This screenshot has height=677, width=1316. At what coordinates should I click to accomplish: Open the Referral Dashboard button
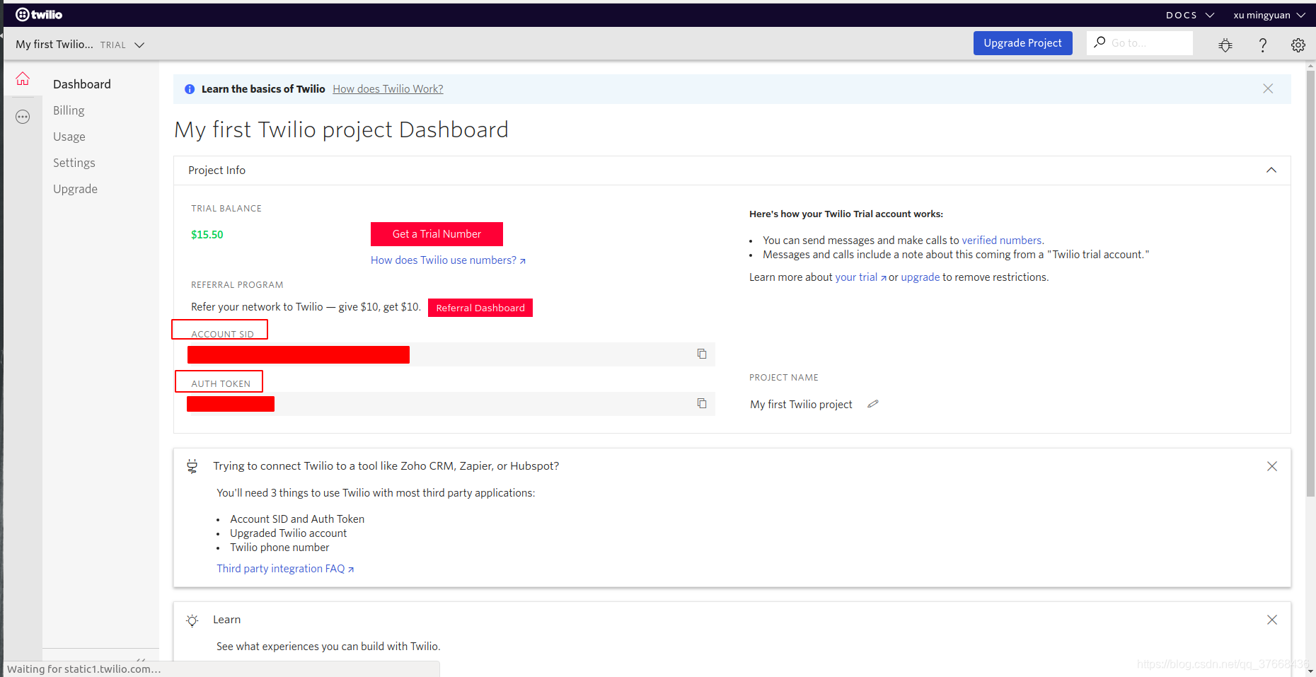pos(480,308)
